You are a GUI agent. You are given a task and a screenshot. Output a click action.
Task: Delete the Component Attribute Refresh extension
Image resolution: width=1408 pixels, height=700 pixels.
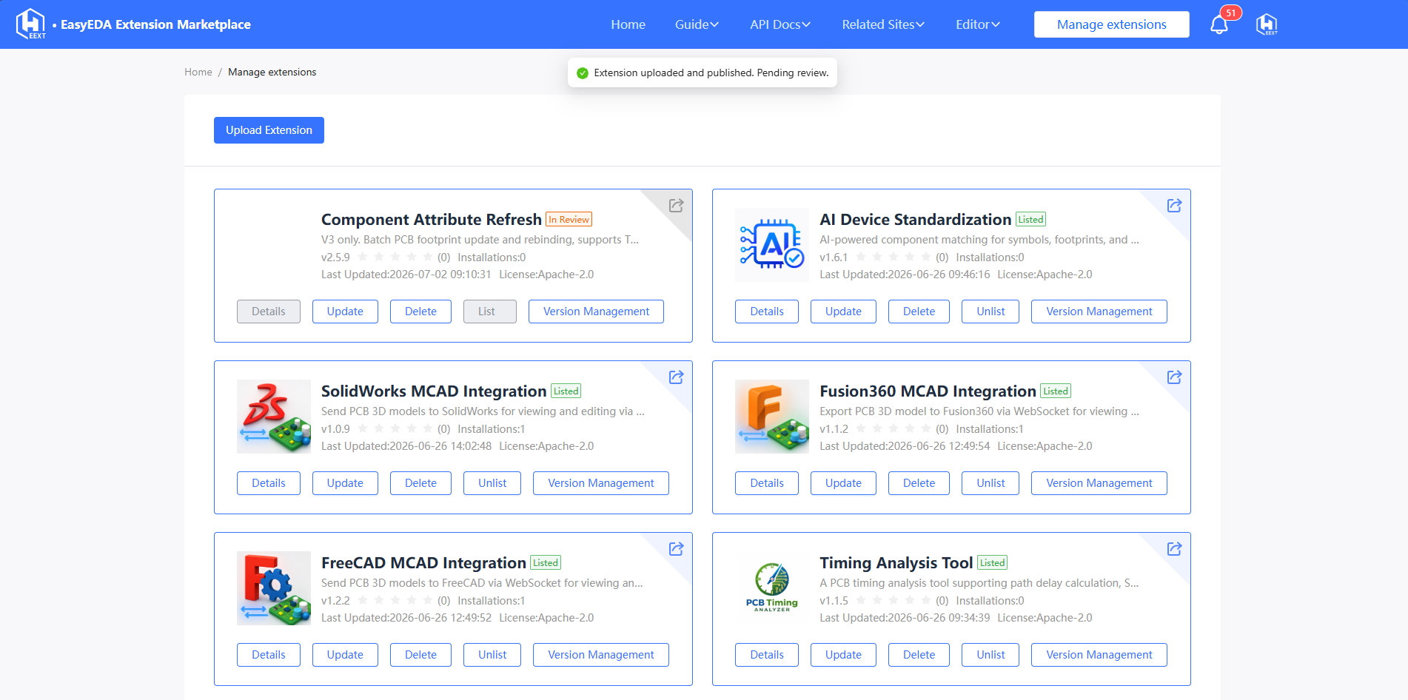pos(420,312)
